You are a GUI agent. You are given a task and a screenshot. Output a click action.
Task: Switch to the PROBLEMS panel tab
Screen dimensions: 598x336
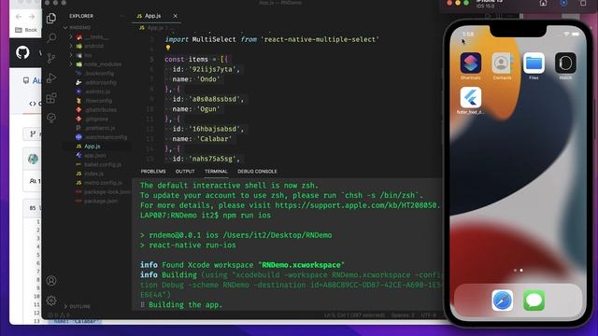click(153, 172)
